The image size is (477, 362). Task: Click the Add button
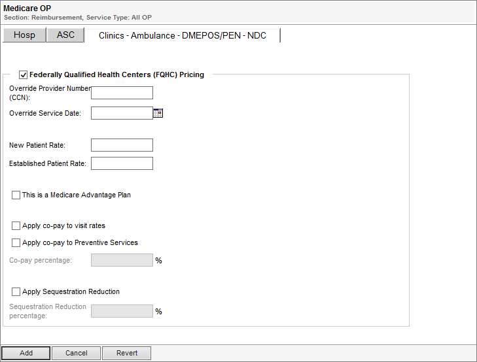pos(26,353)
